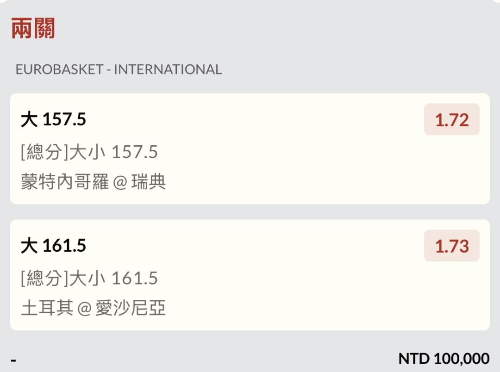Select the 兩關 parlay heading
Screen dimensions: 500x372
click(33, 28)
